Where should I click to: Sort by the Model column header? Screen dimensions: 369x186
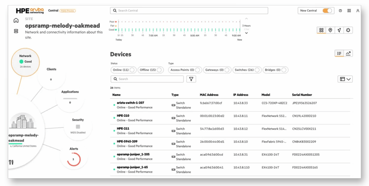pyautogui.click(x=266, y=95)
